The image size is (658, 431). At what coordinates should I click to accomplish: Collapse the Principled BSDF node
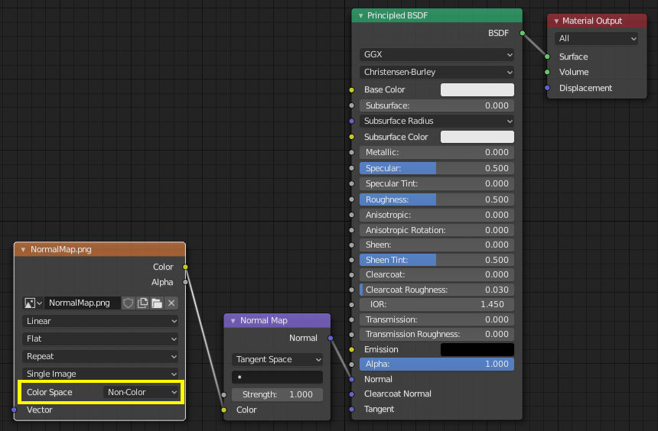(360, 16)
